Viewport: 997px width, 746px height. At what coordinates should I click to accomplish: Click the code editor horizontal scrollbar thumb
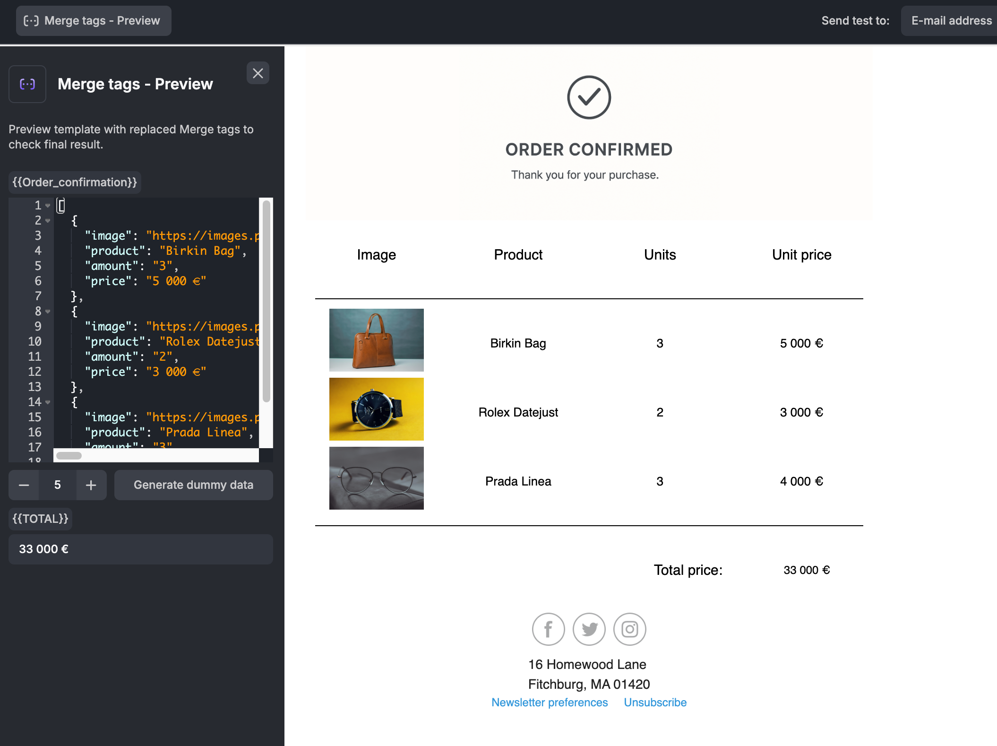[x=69, y=456]
